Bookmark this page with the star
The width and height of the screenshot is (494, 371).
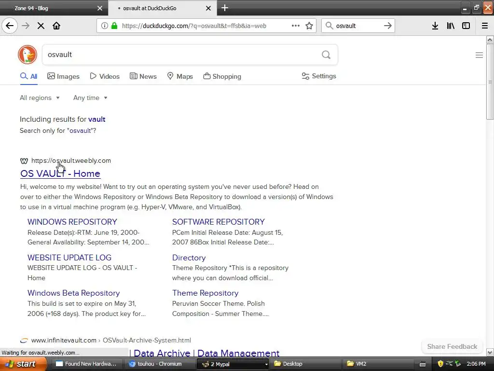[309, 26]
